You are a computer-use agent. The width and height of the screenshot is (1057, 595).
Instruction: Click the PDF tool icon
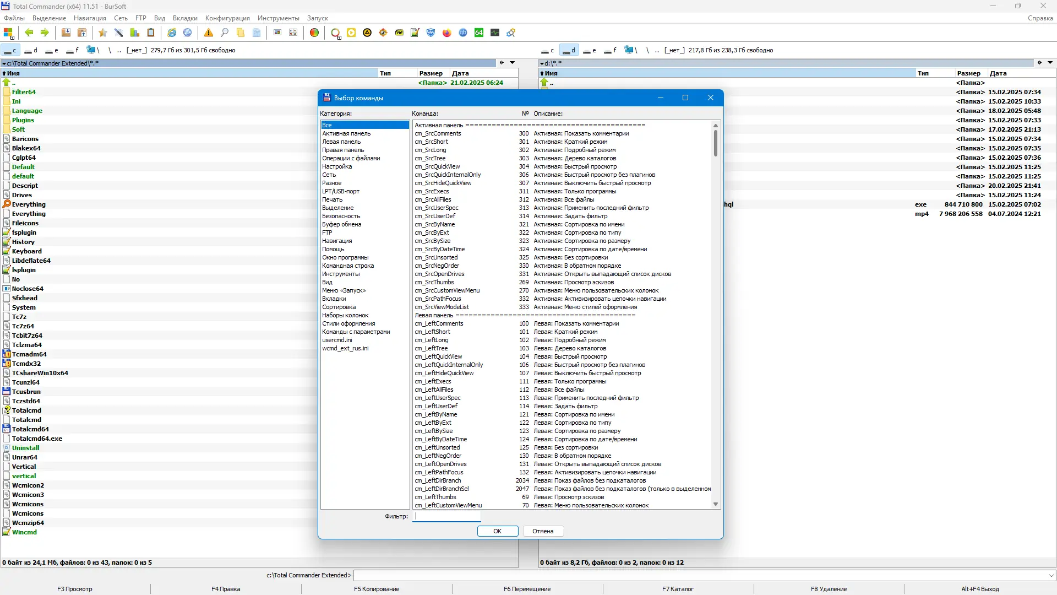399,33
